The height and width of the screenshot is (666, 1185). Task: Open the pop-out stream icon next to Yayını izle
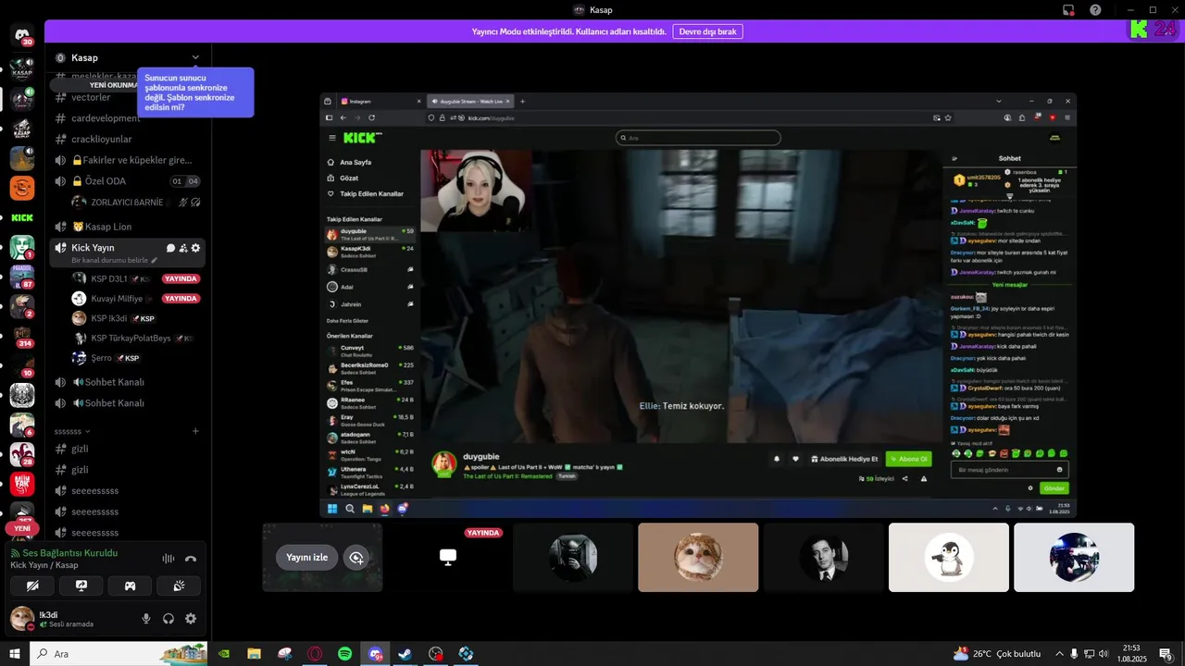[x=356, y=558]
